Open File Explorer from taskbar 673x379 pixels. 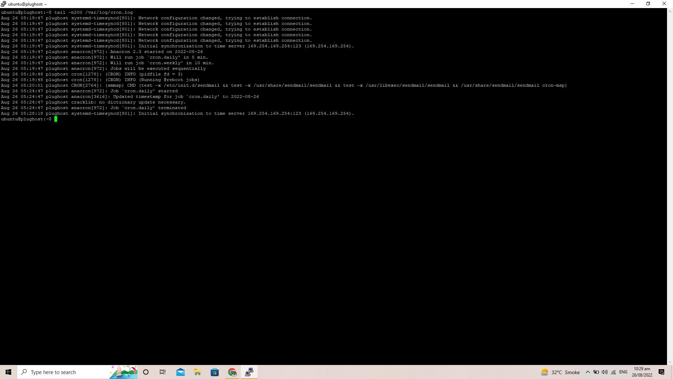click(197, 372)
